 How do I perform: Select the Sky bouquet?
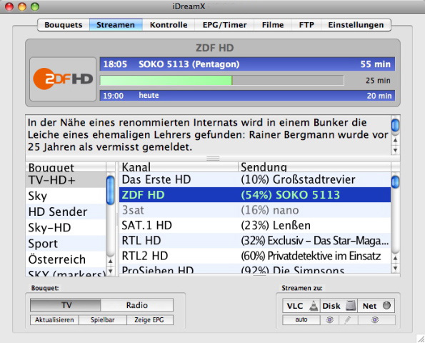pyautogui.click(x=66, y=196)
